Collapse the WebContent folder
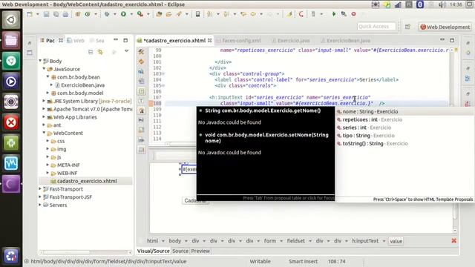Image resolution: width=475 pixels, height=267 pixels. pos(44,133)
